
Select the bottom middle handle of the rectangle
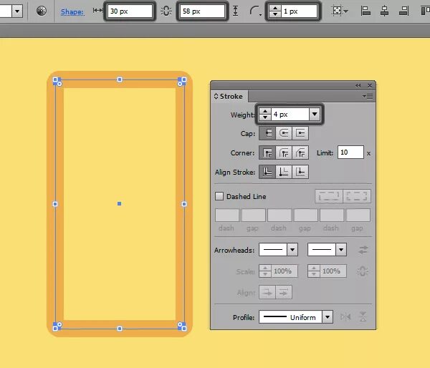click(x=120, y=329)
